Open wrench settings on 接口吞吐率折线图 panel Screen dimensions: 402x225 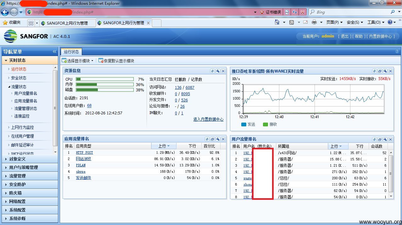point(385,71)
